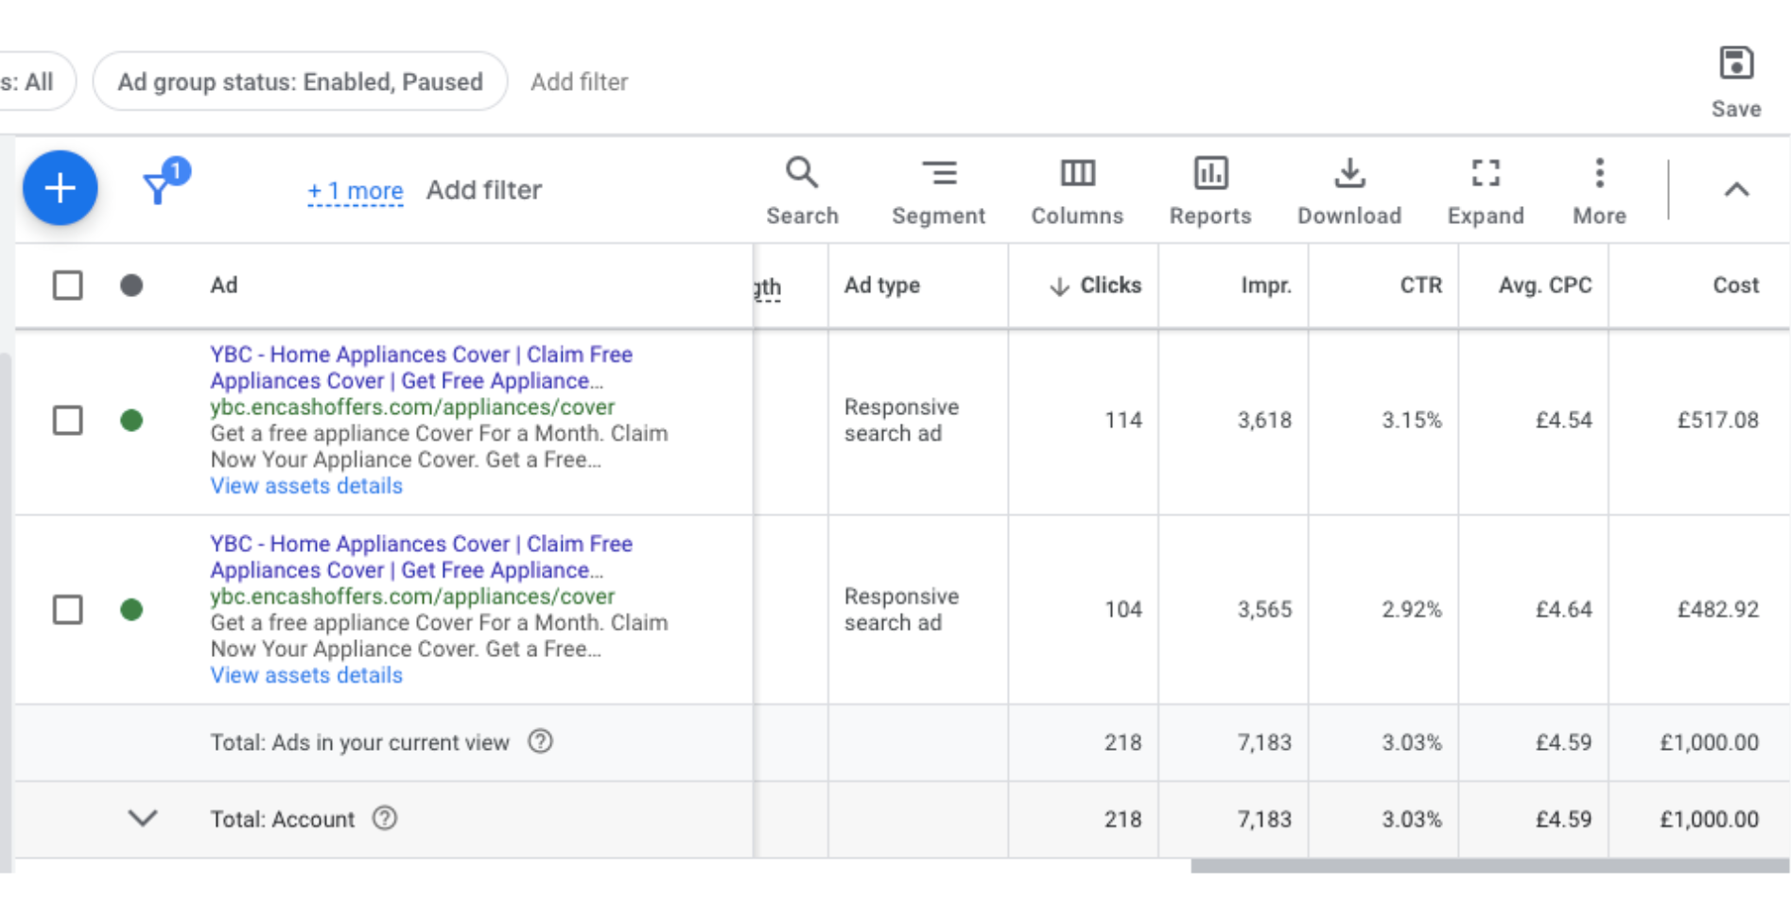The image size is (1791, 919).
Task: Click the '+1 more' filter link
Action: [x=356, y=191]
